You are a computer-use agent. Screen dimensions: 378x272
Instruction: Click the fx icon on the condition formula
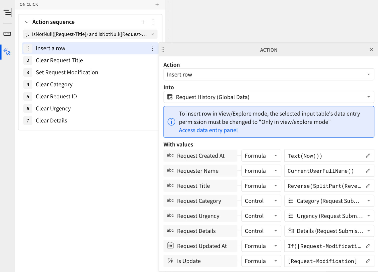28,34
